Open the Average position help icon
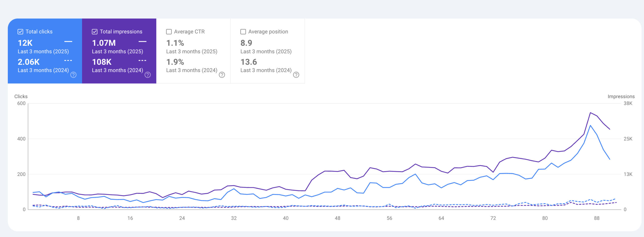 296,75
